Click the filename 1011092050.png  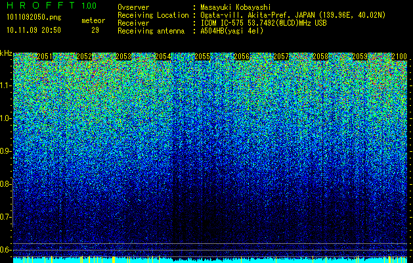click(34, 18)
